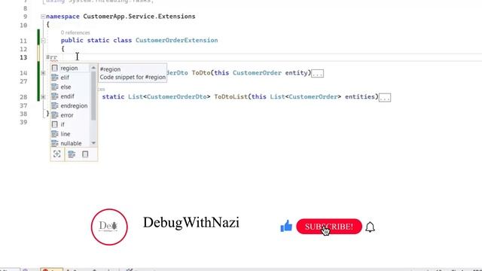Toggle the keywords filter in IntelliSense footer
The height and width of the screenshot is (271, 482).
[72, 154]
